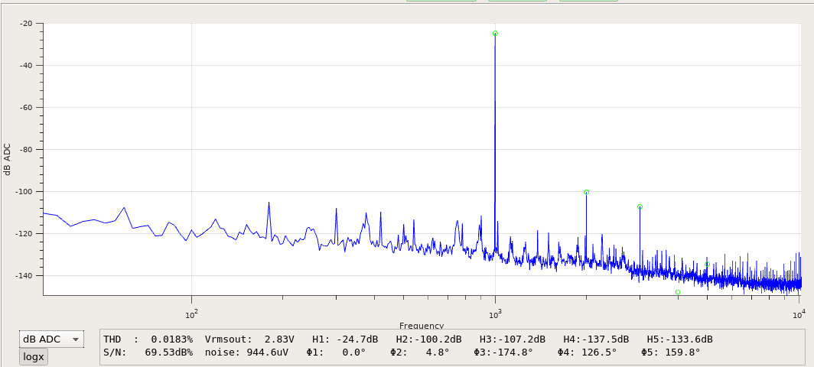Image resolution: width=814 pixels, height=367 pixels.
Task: Click the -80 tick label on y-axis
Action: [26, 150]
